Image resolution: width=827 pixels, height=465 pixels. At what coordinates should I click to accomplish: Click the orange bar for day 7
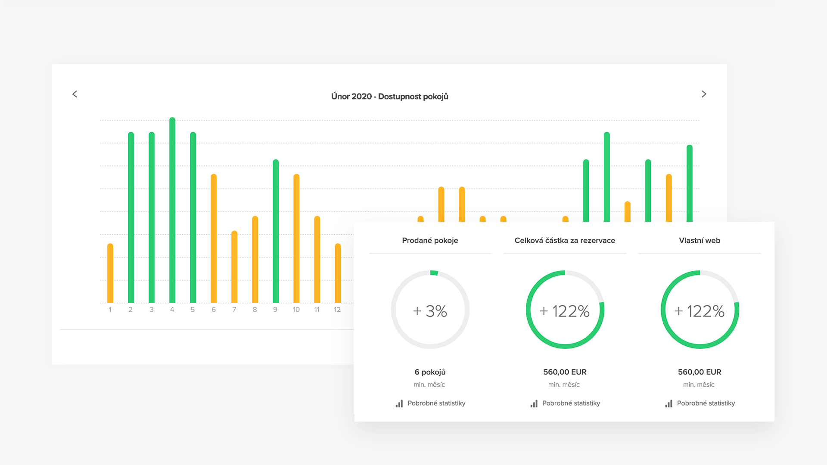234,267
